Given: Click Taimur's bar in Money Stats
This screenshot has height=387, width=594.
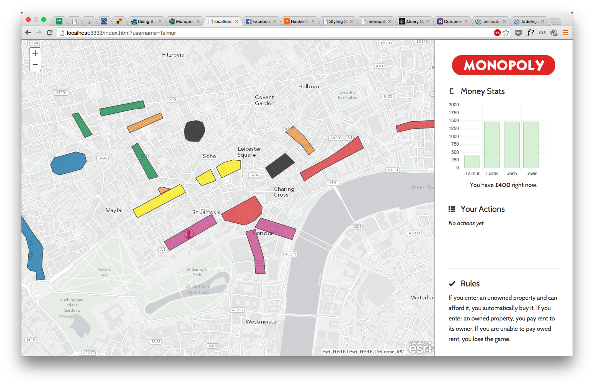Looking at the screenshot, I should click(x=472, y=162).
